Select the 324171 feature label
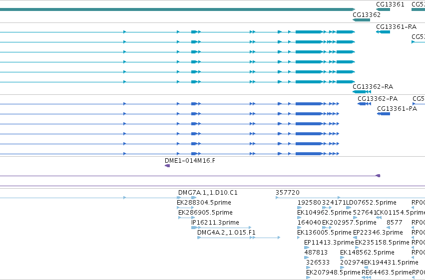The image size is (425, 280). (x=334, y=203)
